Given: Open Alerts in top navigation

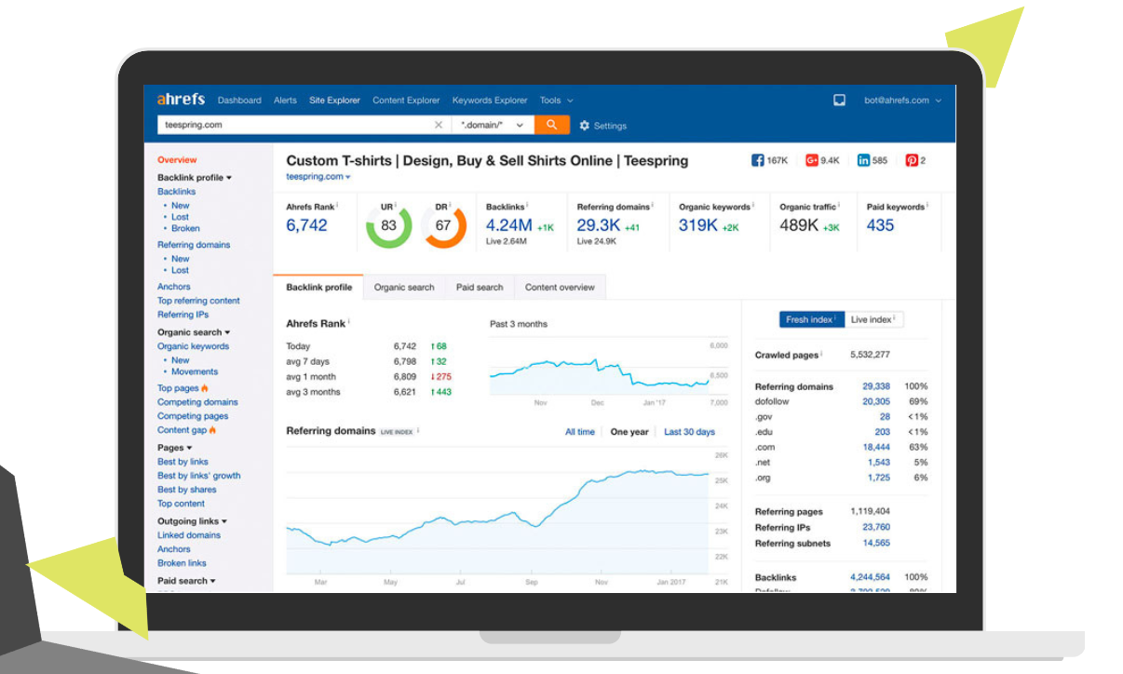Looking at the screenshot, I should click(x=285, y=101).
